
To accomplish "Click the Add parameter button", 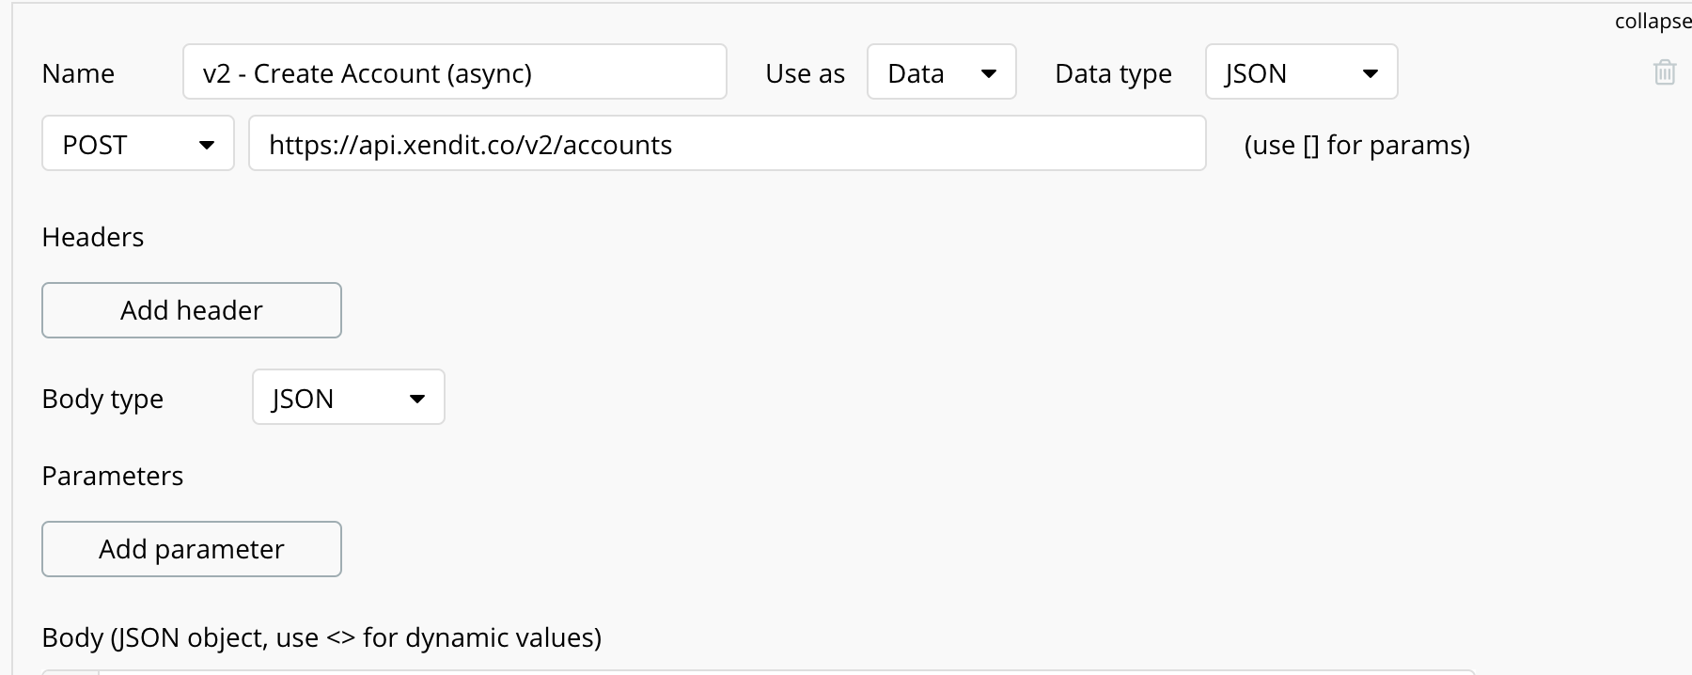I will pos(192,549).
